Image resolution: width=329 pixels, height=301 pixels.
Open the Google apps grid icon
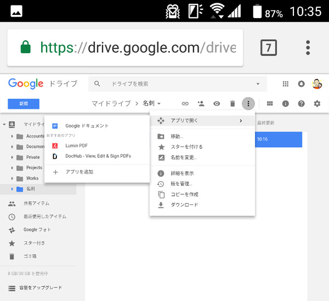[x=285, y=84]
